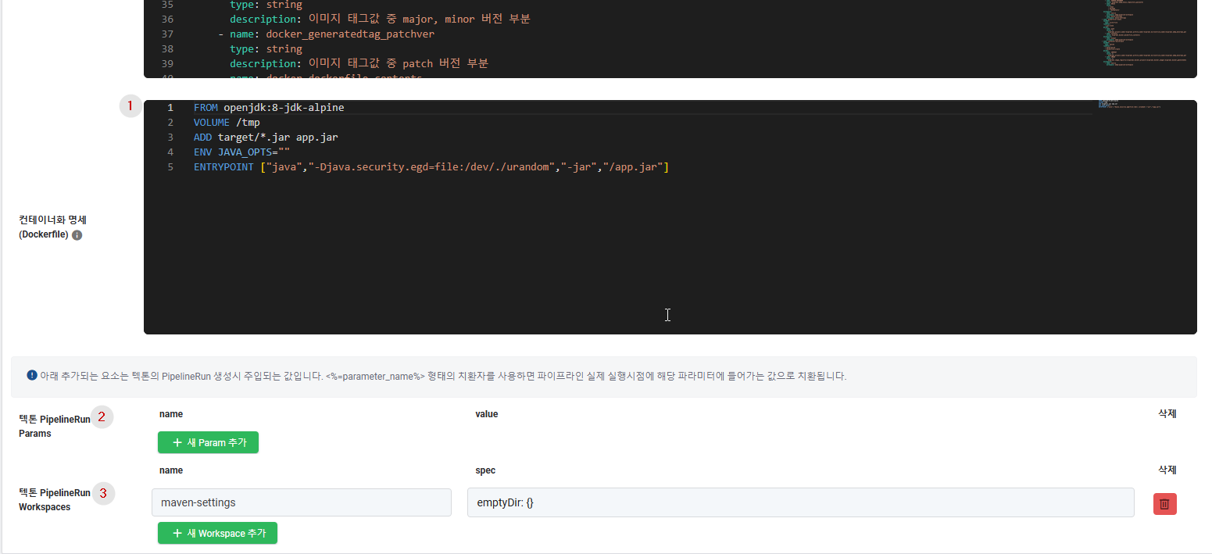Screen dimensions: 1212x554
Task: Click the exclamation icon in the PipelineRun notice banner
Action: (32, 375)
